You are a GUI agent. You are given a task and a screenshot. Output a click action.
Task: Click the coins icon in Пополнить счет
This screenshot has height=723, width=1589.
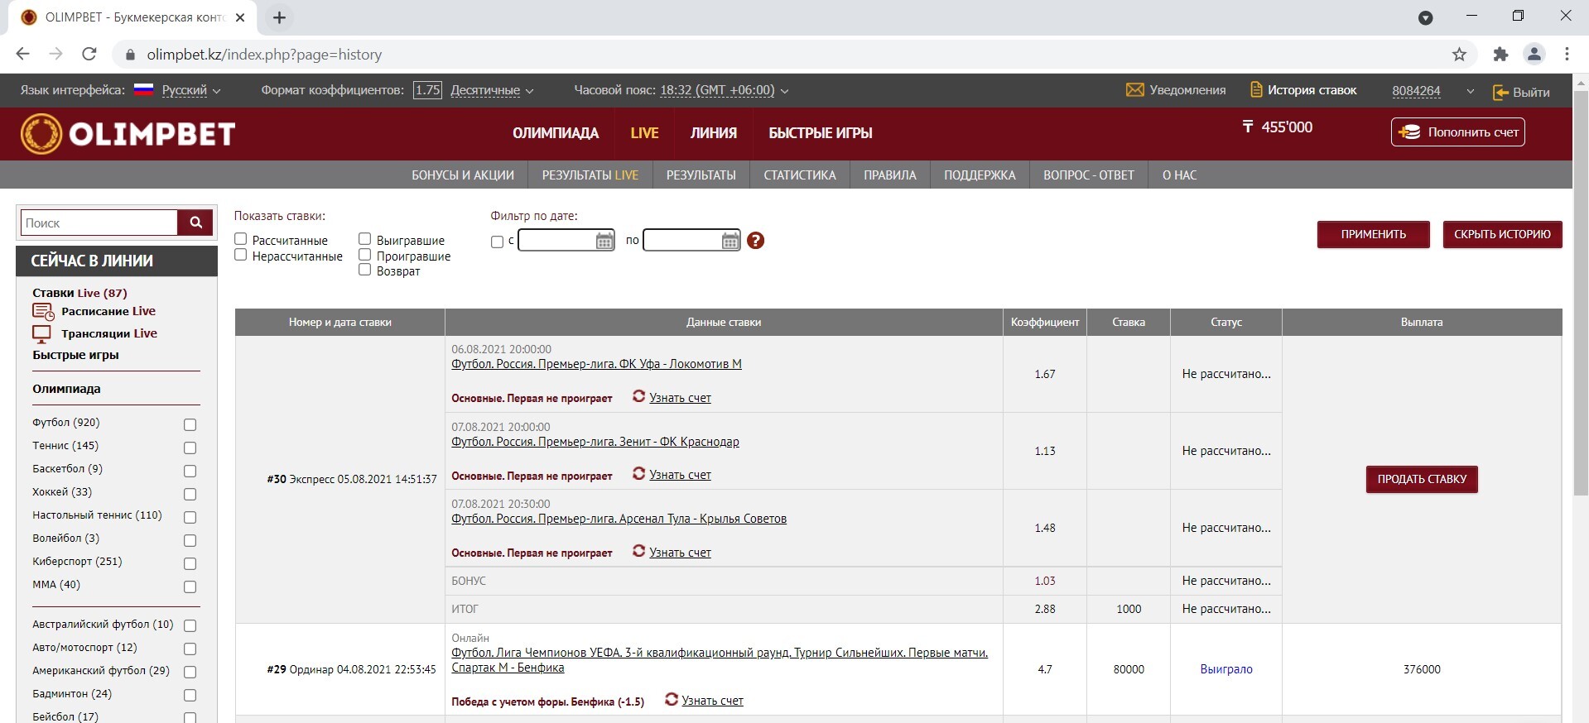click(x=1409, y=132)
